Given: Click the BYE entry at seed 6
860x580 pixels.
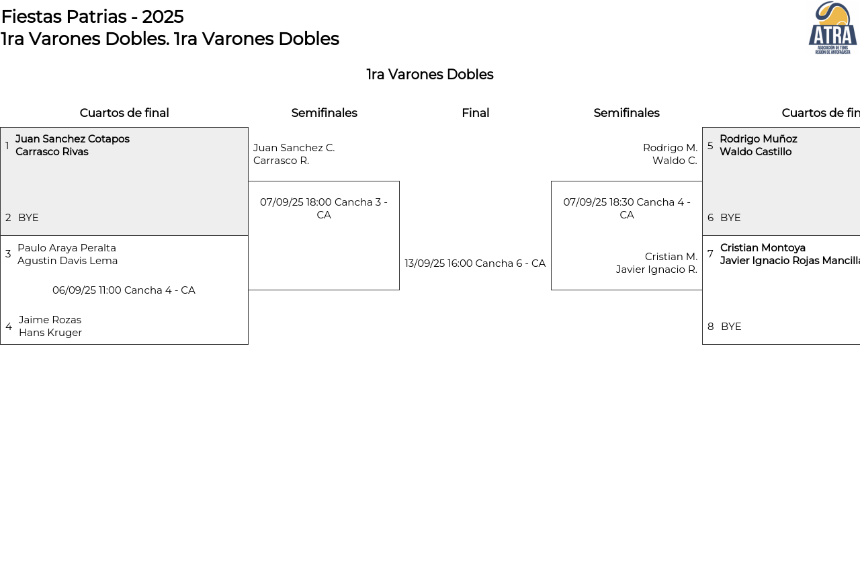Looking at the screenshot, I should [730, 218].
